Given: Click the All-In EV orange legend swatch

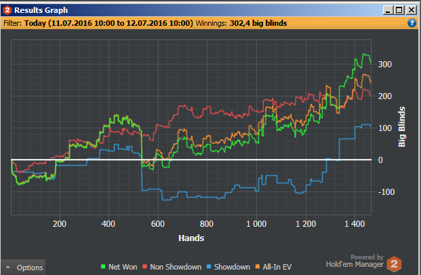Looking at the screenshot, I should pos(258,267).
